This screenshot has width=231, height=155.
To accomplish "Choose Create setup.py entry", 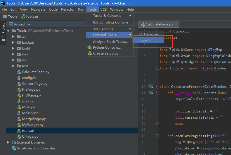I will coord(110,53).
